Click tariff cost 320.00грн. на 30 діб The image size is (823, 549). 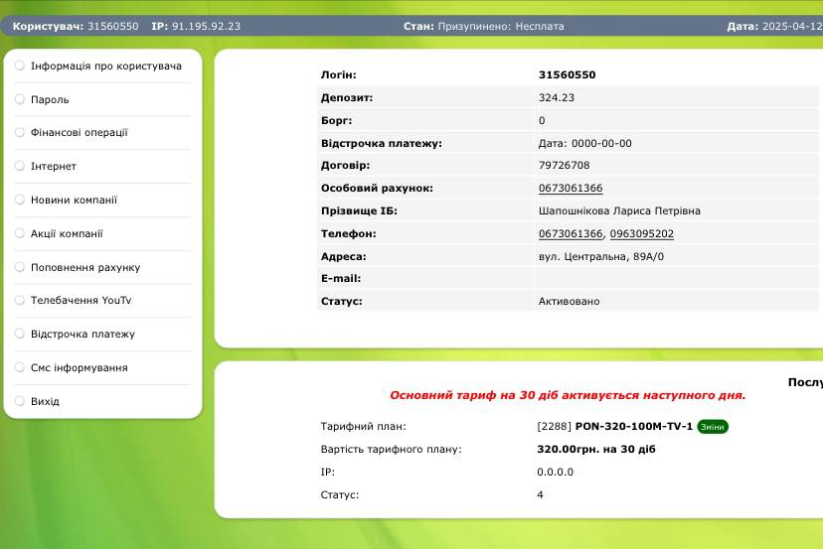596,450
